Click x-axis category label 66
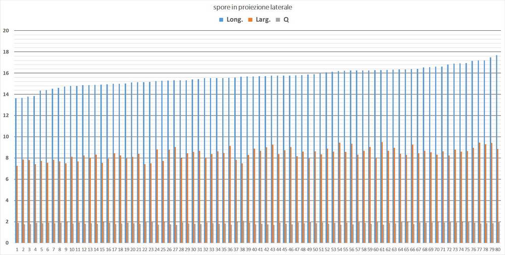 point(413,249)
